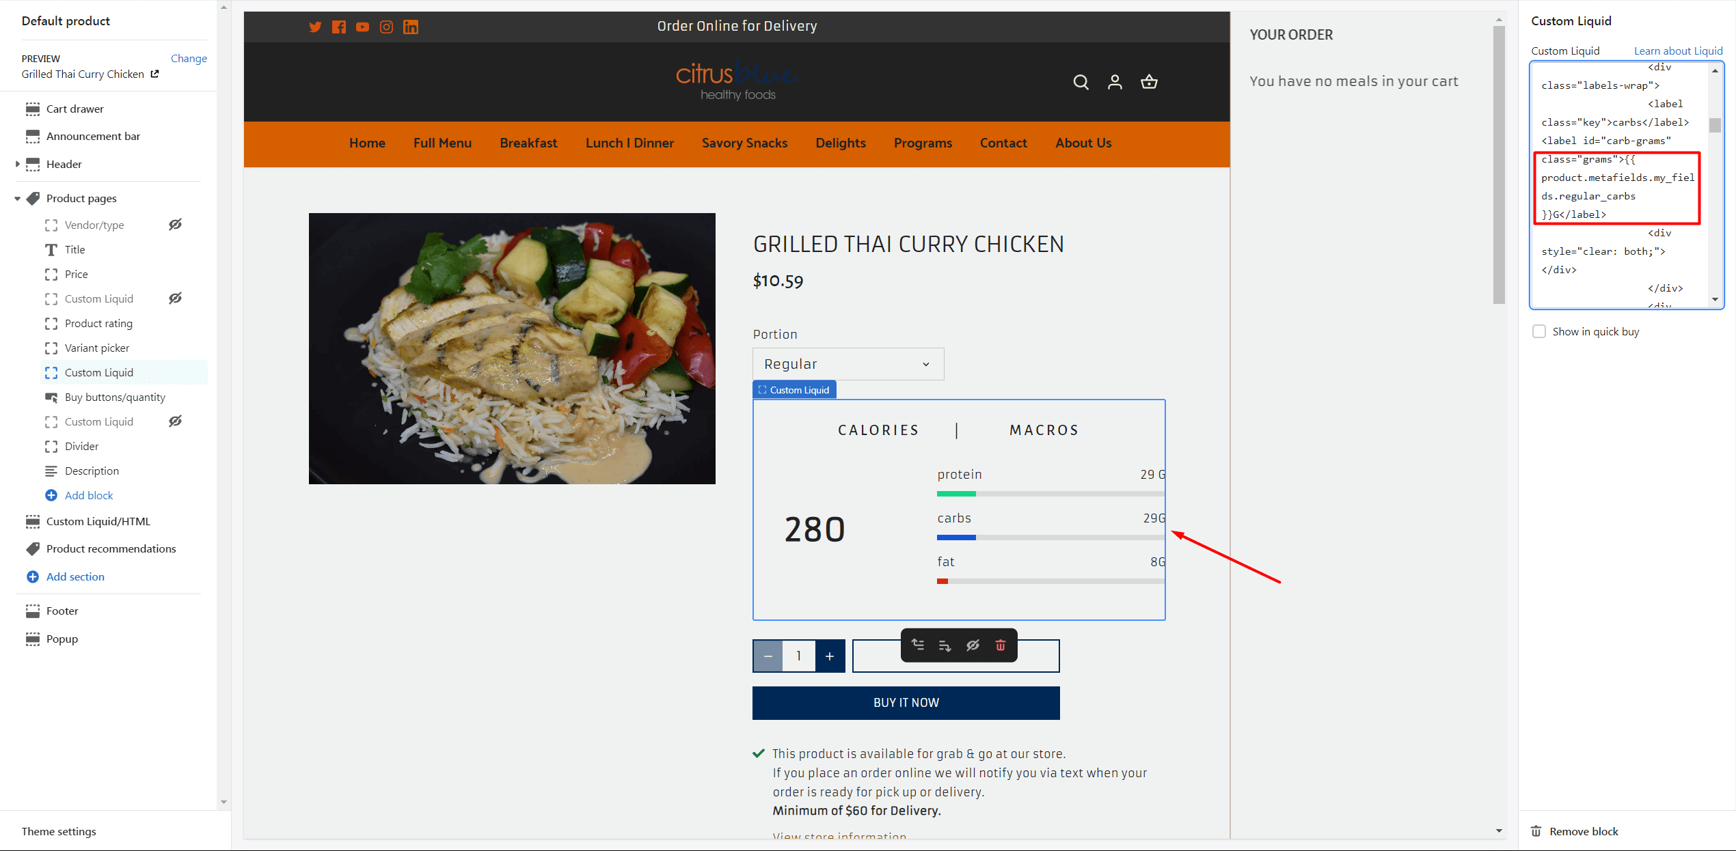
Task: Open the product preview in a new tab
Action: (x=154, y=74)
